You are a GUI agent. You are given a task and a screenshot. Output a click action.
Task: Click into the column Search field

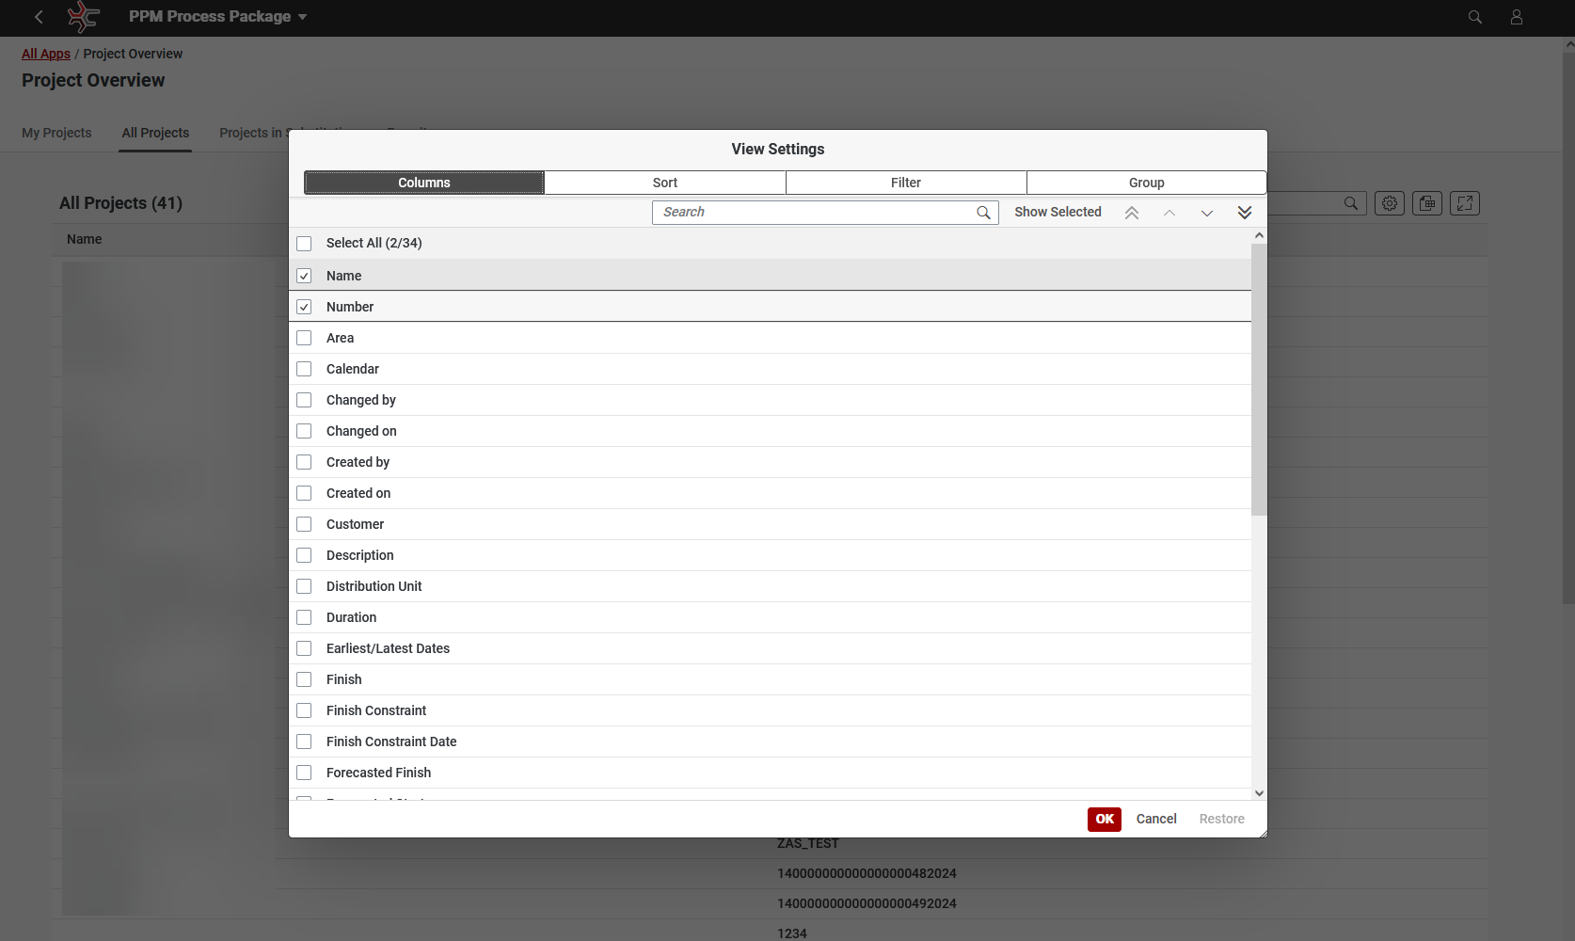[814, 213]
